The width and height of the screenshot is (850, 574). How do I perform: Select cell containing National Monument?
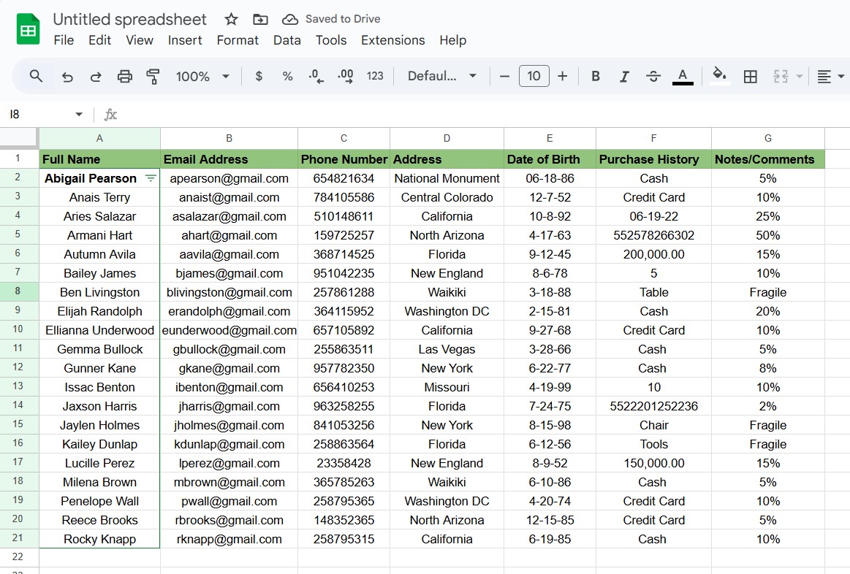point(447,178)
